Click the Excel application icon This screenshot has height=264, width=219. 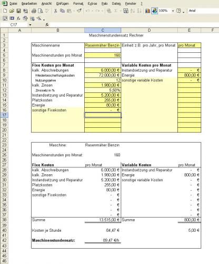click(x=5, y=3)
